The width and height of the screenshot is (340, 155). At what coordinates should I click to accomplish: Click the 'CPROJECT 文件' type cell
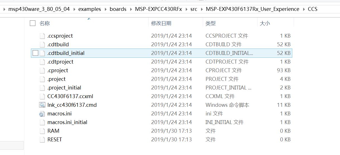coord(224,71)
